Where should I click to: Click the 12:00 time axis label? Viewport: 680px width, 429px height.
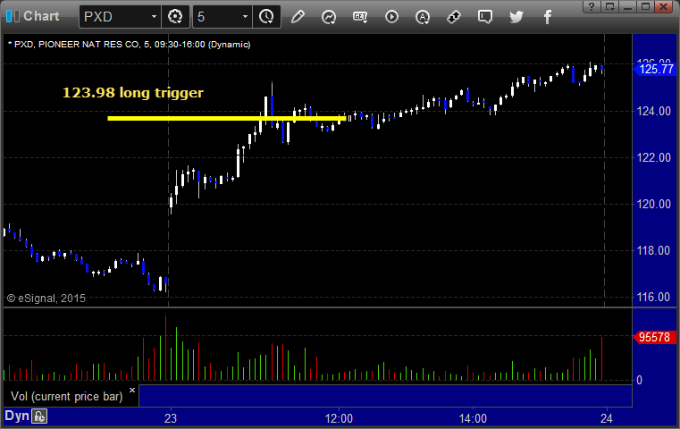pyautogui.click(x=339, y=418)
